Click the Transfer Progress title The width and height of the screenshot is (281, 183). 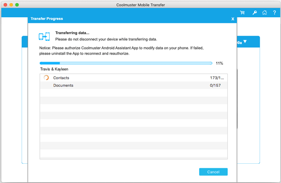[x=47, y=18]
